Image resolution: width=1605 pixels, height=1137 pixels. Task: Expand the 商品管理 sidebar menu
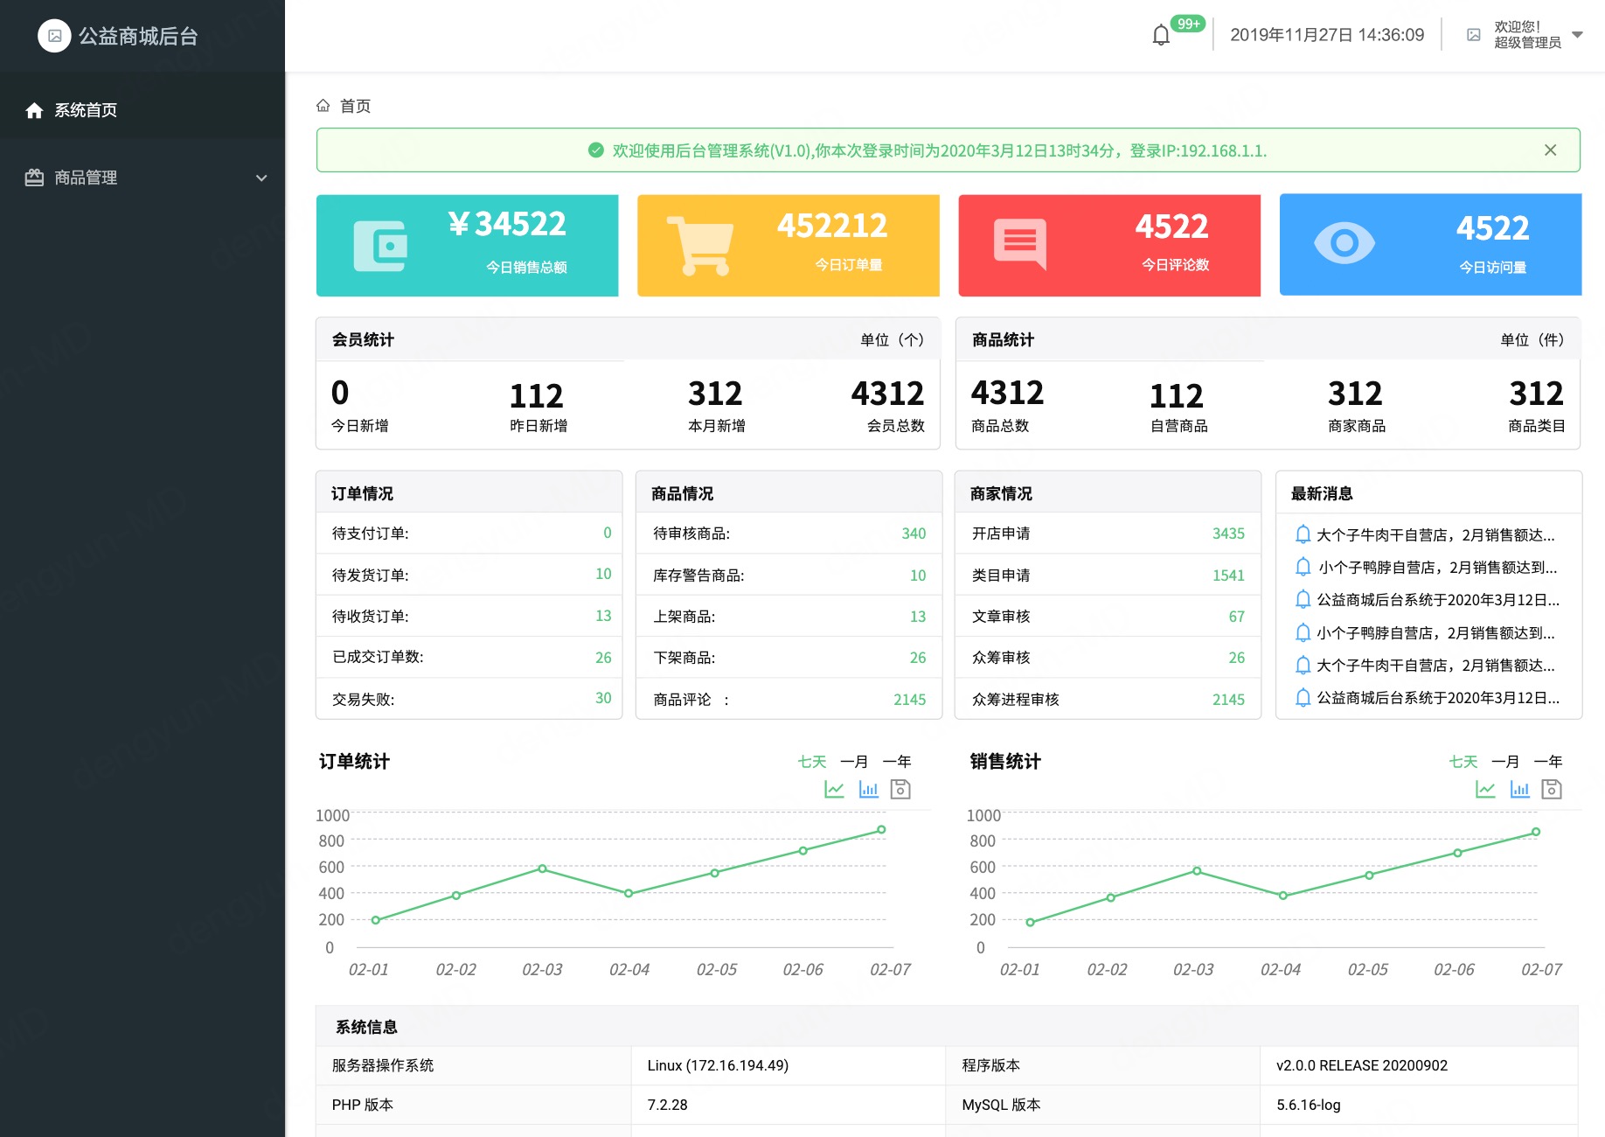tap(86, 178)
